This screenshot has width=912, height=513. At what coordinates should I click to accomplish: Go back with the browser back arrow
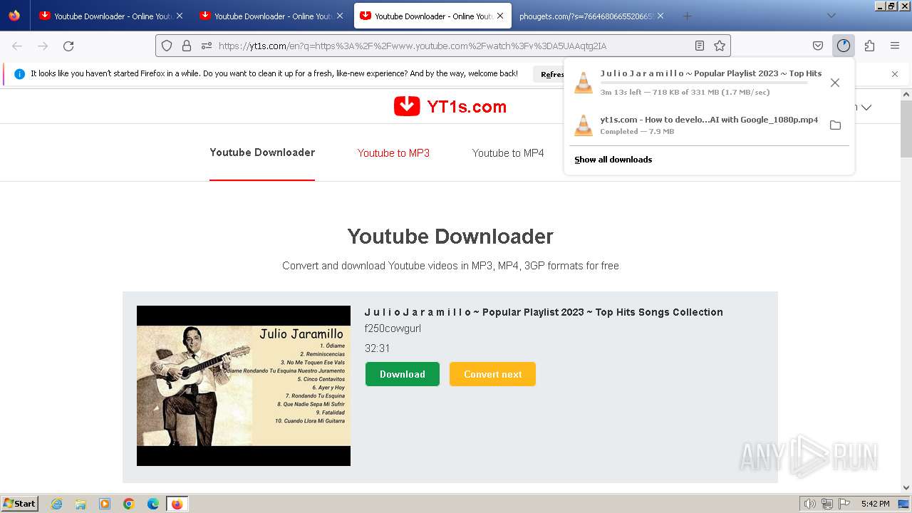[17, 46]
